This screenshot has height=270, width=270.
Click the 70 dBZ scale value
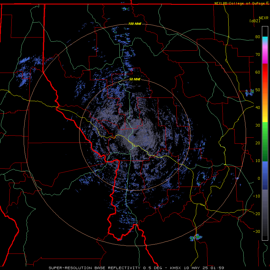click(258, 55)
